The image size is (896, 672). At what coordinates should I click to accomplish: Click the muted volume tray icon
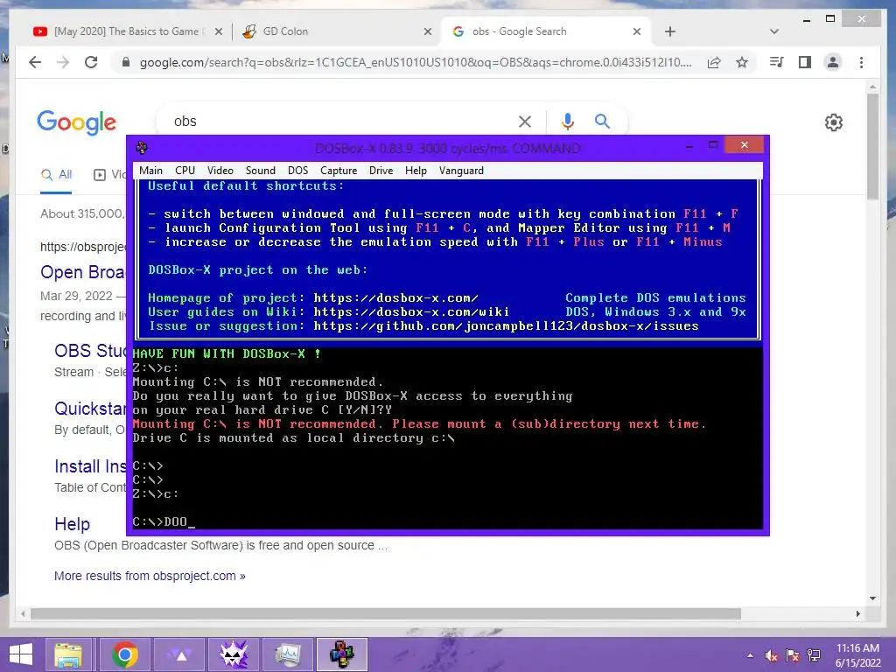click(x=772, y=655)
